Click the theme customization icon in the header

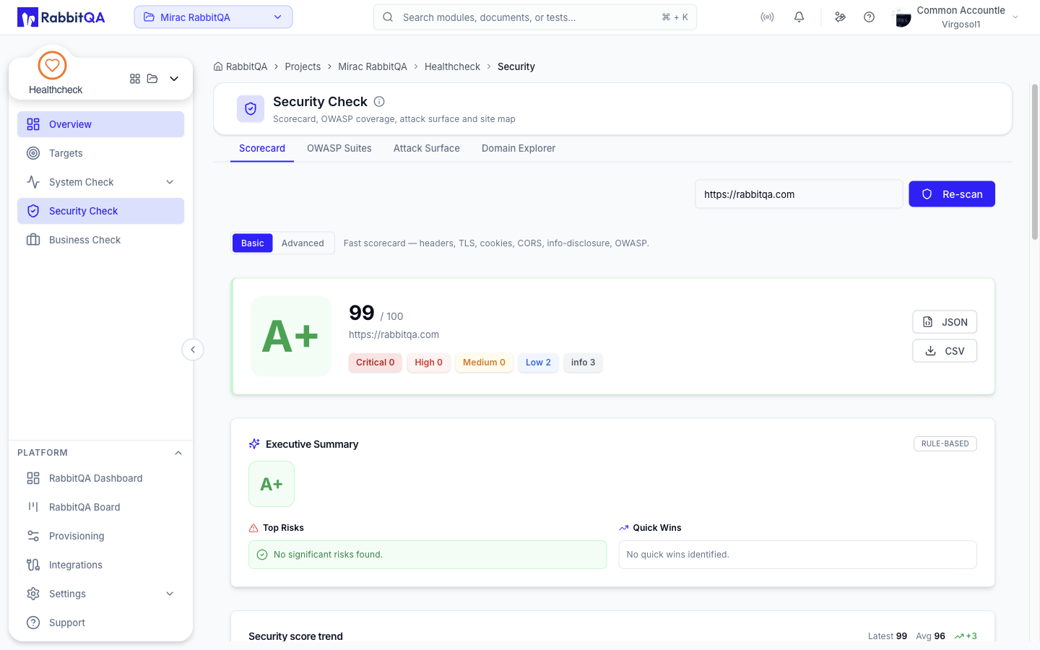[840, 17]
